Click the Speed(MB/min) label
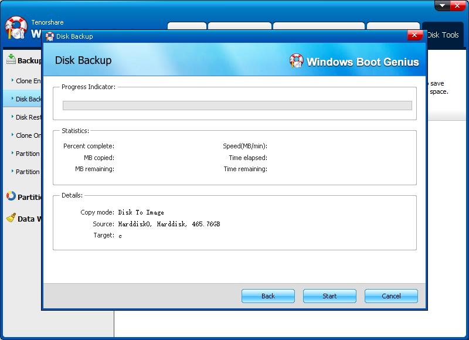The width and height of the screenshot is (469, 340). [x=245, y=146]
